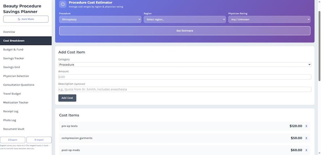Open Photo Log section
Screen dimensions: 321x155
click(26, 120)
